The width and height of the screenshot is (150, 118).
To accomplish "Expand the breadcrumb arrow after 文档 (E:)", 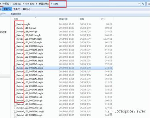I will (23, 4).
